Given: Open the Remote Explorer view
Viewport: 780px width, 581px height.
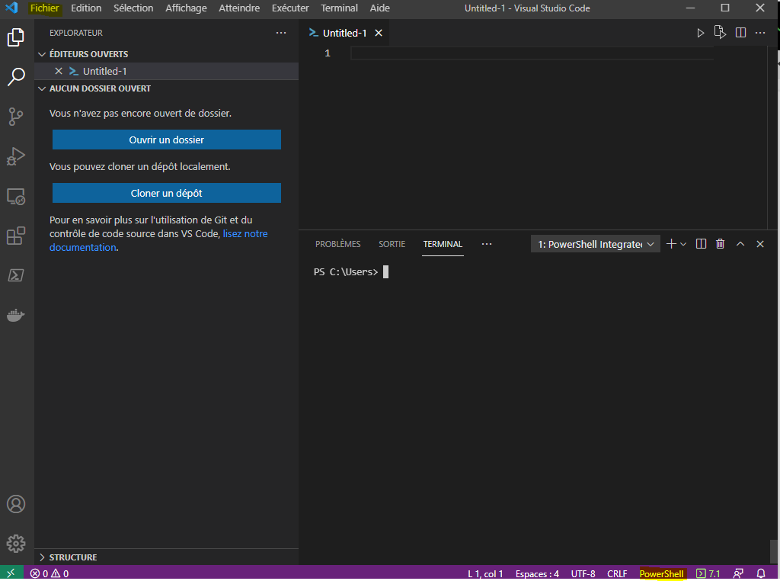Looking at the screenshot, I should point(16,197).
